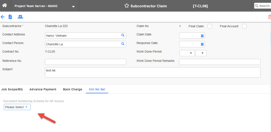Open first Work Done Period dropdown
Image resolution: width=271 pixels, height=132 pixels.
pyautogui.click(x=187, y=53)
